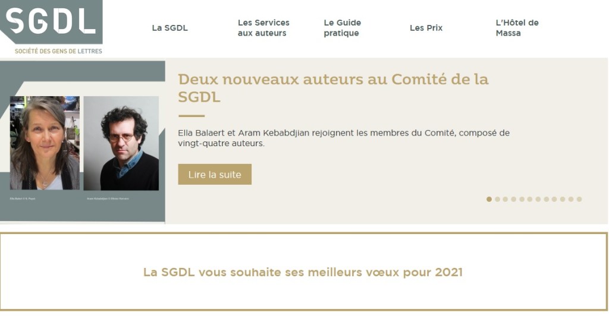Screen dimensions: 609x322
Task: Click the SGDL logo
Action: tap(51, 21)
